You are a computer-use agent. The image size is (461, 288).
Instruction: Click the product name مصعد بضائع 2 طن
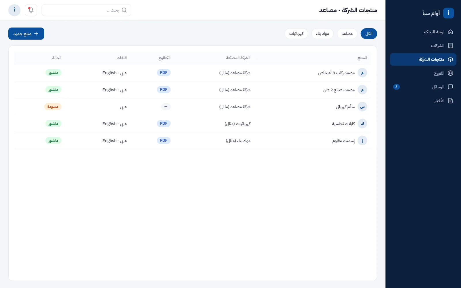point(339,90)
